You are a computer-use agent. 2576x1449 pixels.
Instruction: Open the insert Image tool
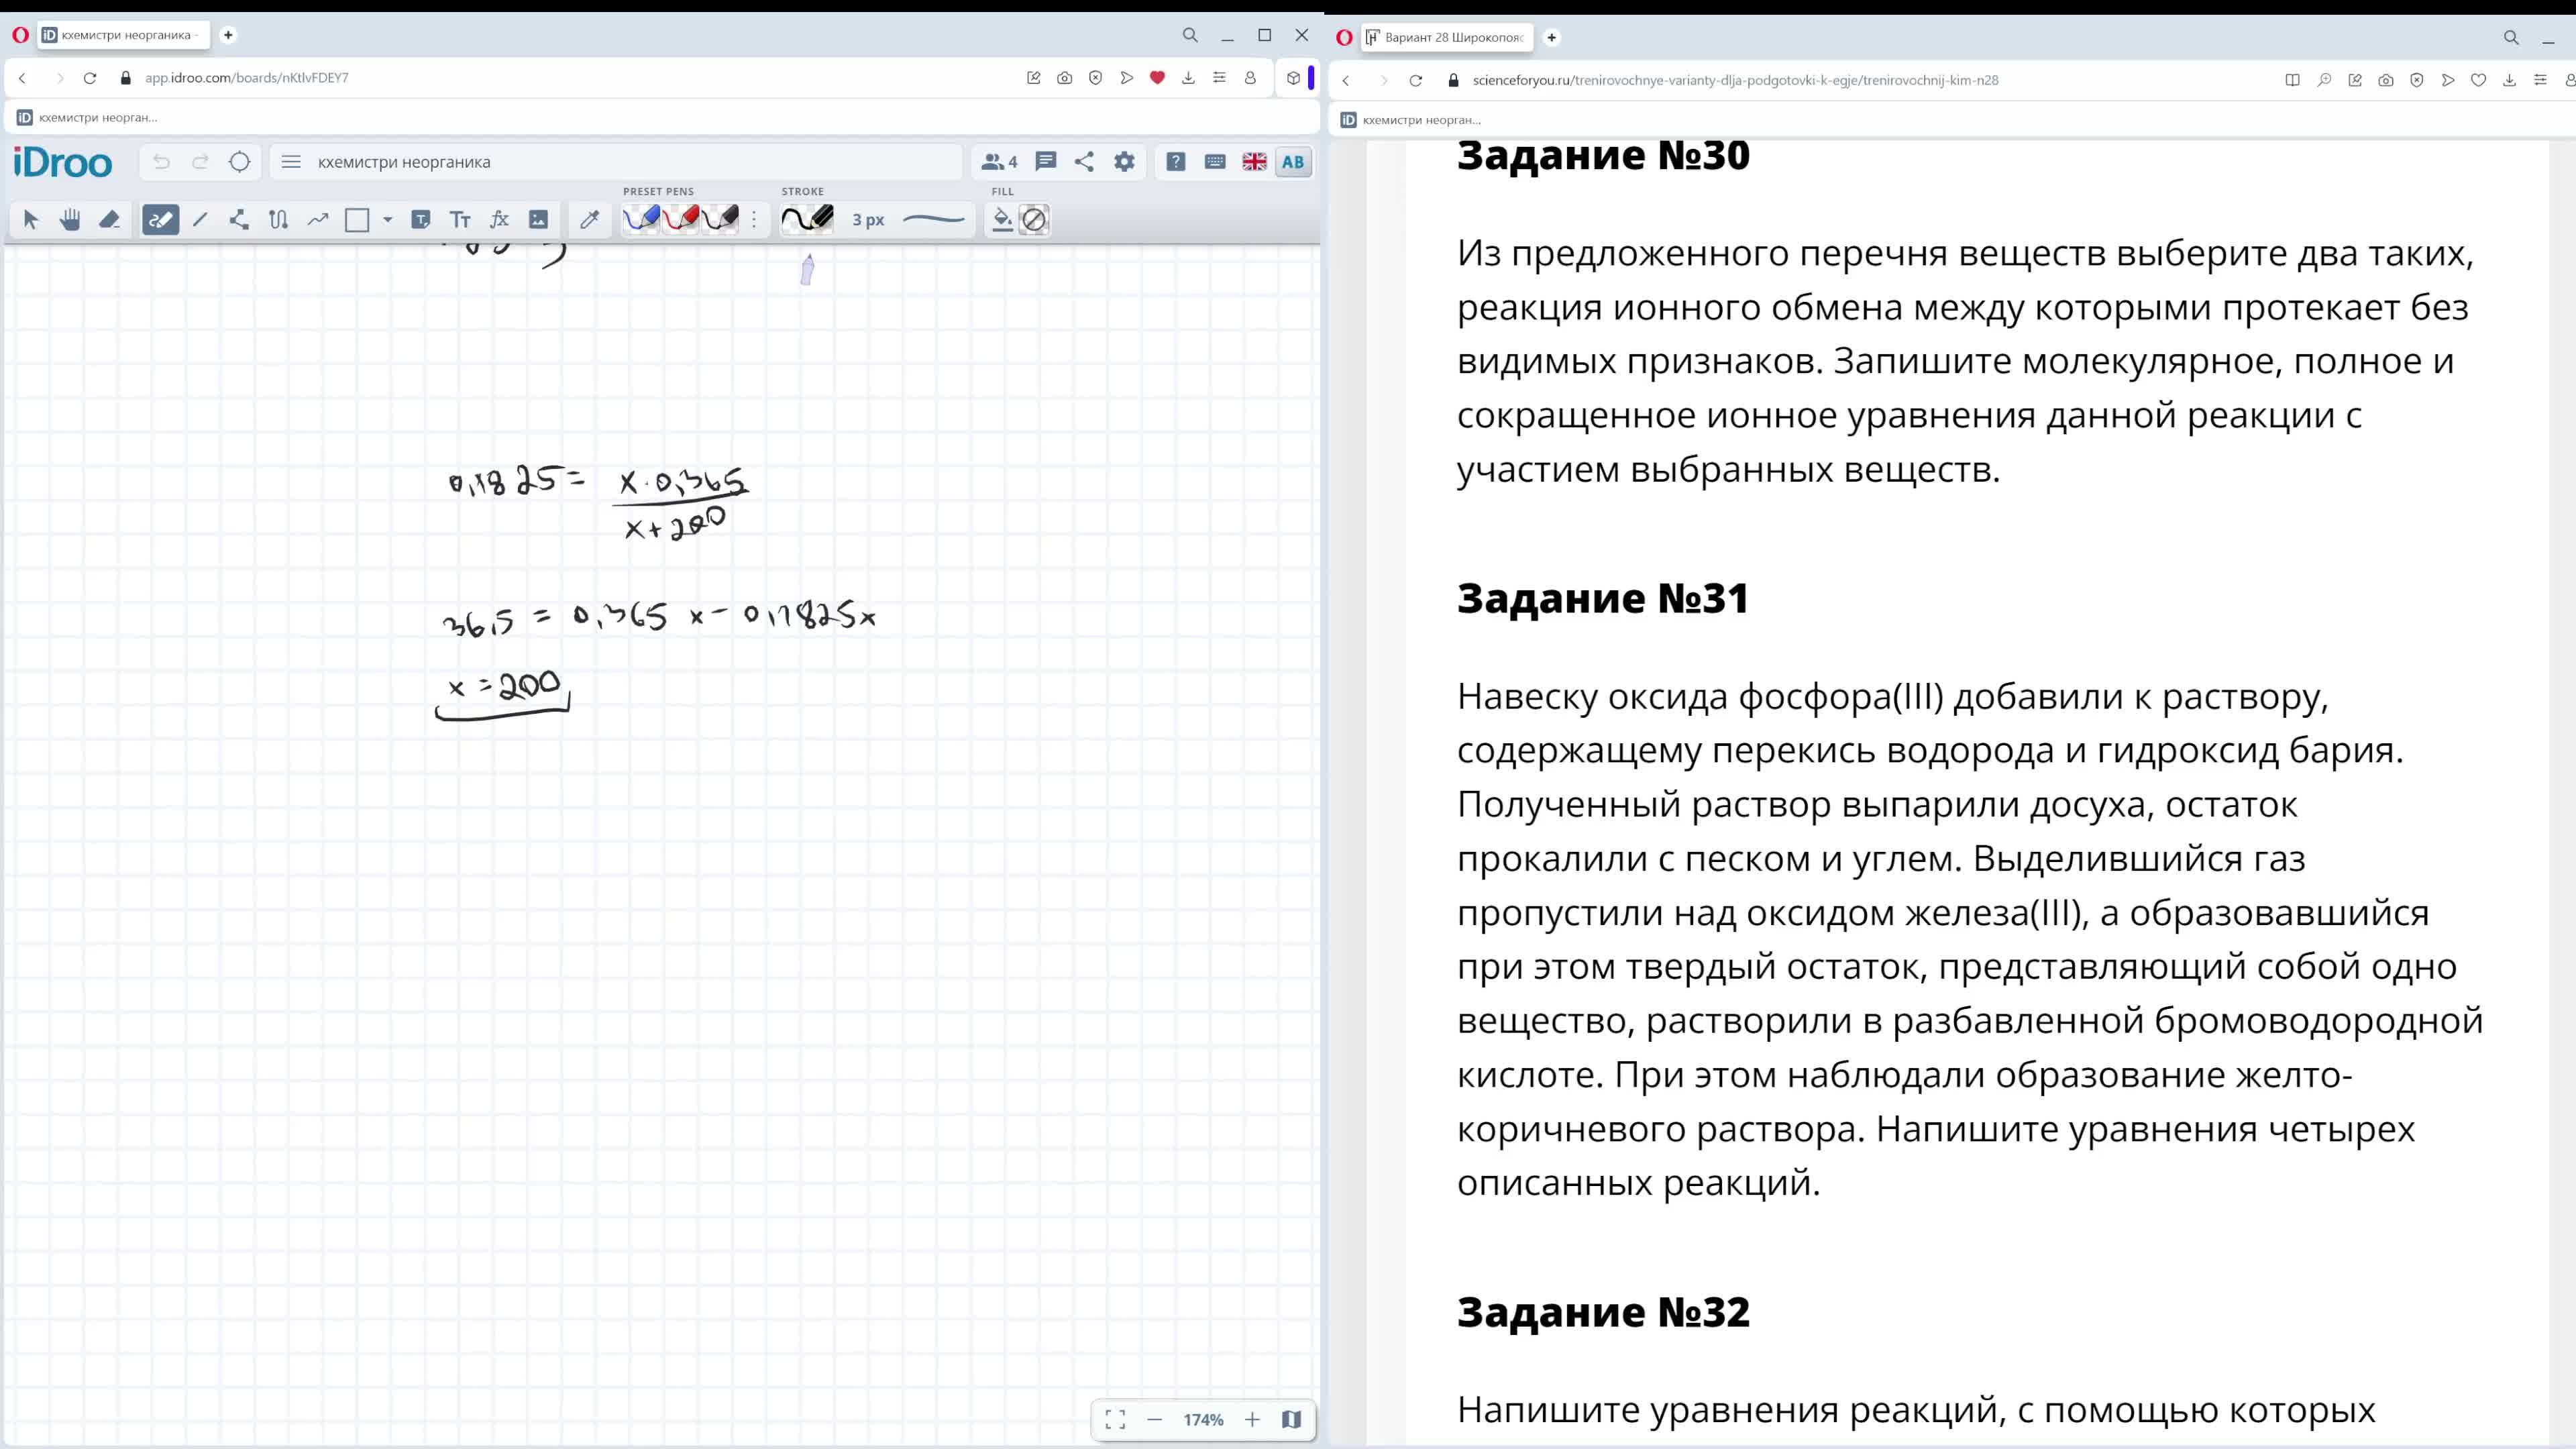click(x=537, y=219)
